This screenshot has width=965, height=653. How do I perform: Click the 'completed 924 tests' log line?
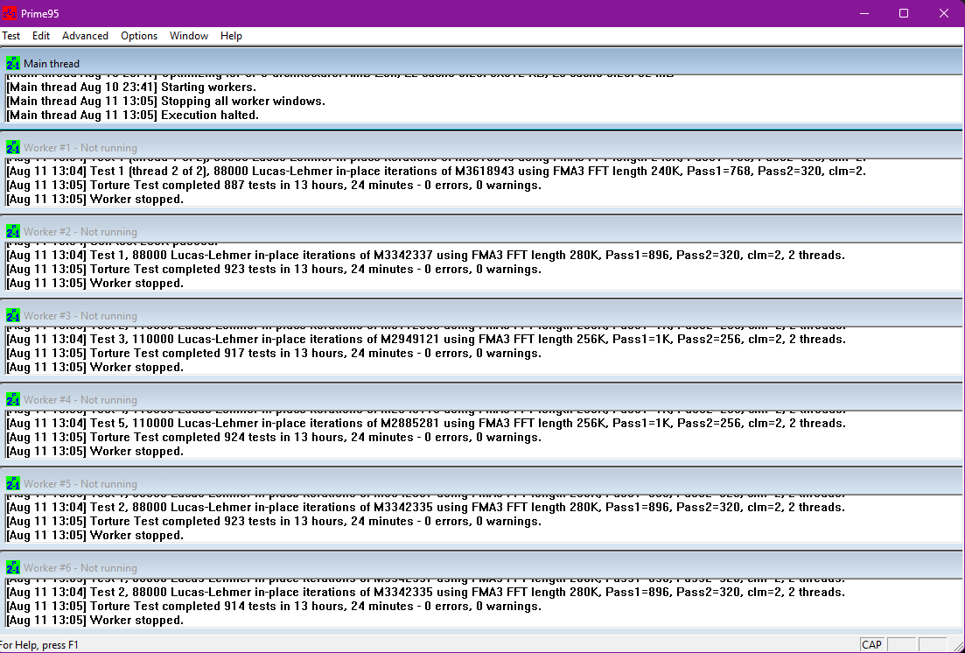tap(274, 438)
